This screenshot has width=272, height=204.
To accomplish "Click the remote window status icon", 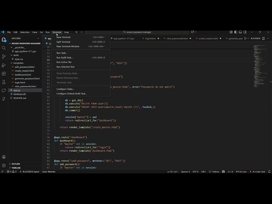I will [x=3, y=172].
